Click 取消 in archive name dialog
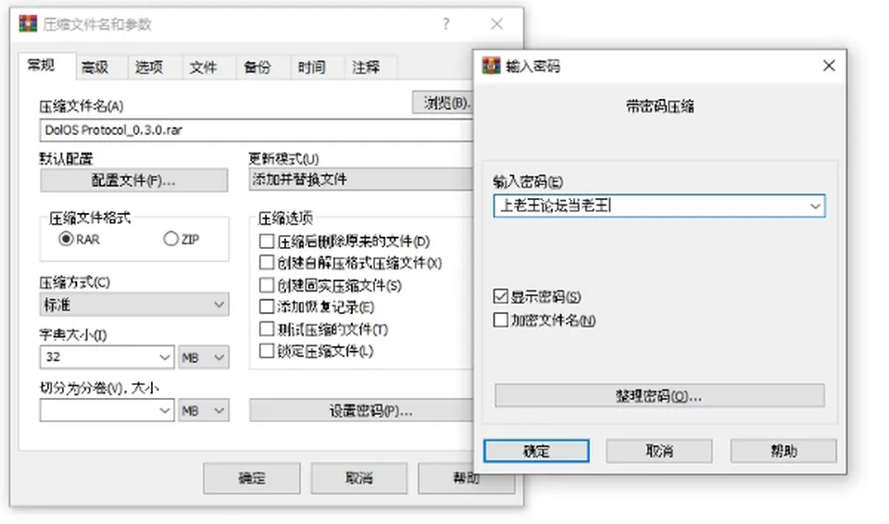The image size is (889, 524). [x=359, y=478]
